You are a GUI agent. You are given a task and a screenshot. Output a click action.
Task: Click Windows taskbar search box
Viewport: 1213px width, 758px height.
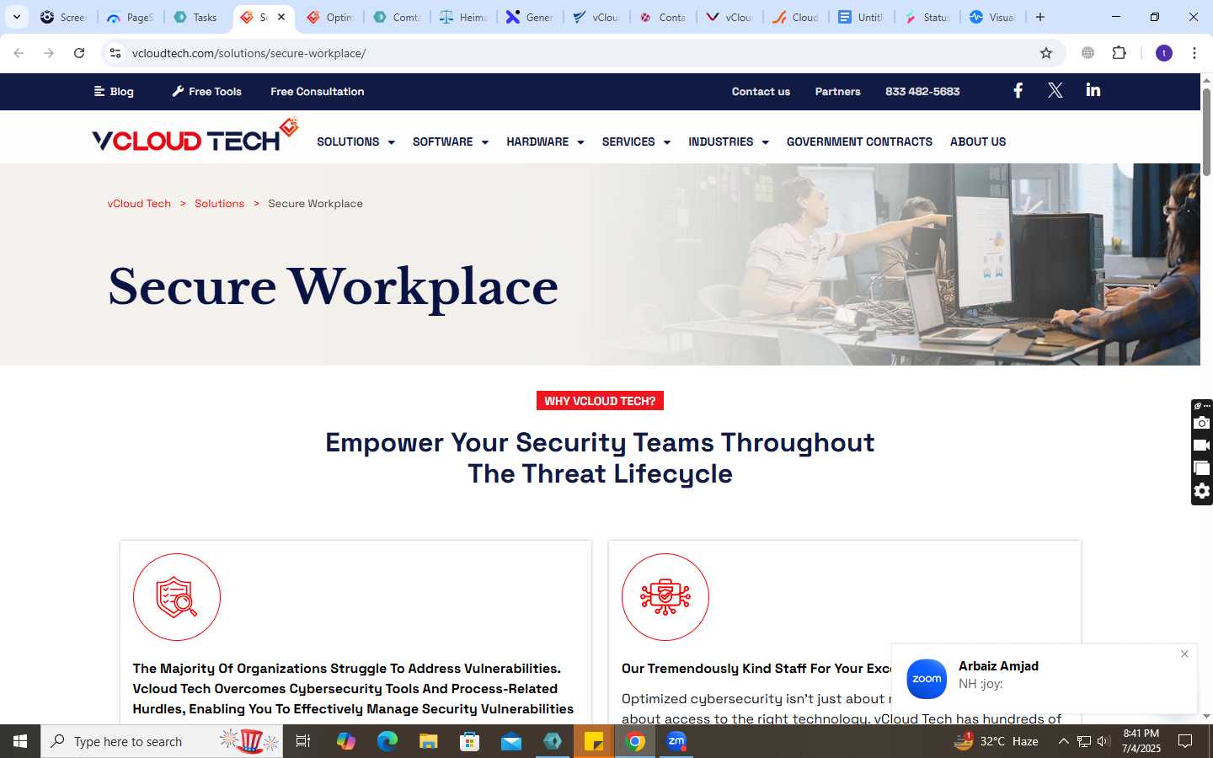162,741
